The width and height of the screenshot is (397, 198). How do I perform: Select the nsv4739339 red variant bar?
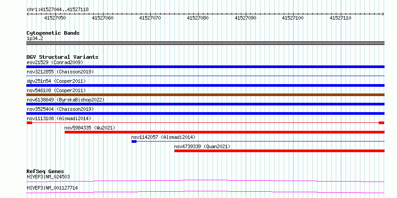[x=279, y=151]
